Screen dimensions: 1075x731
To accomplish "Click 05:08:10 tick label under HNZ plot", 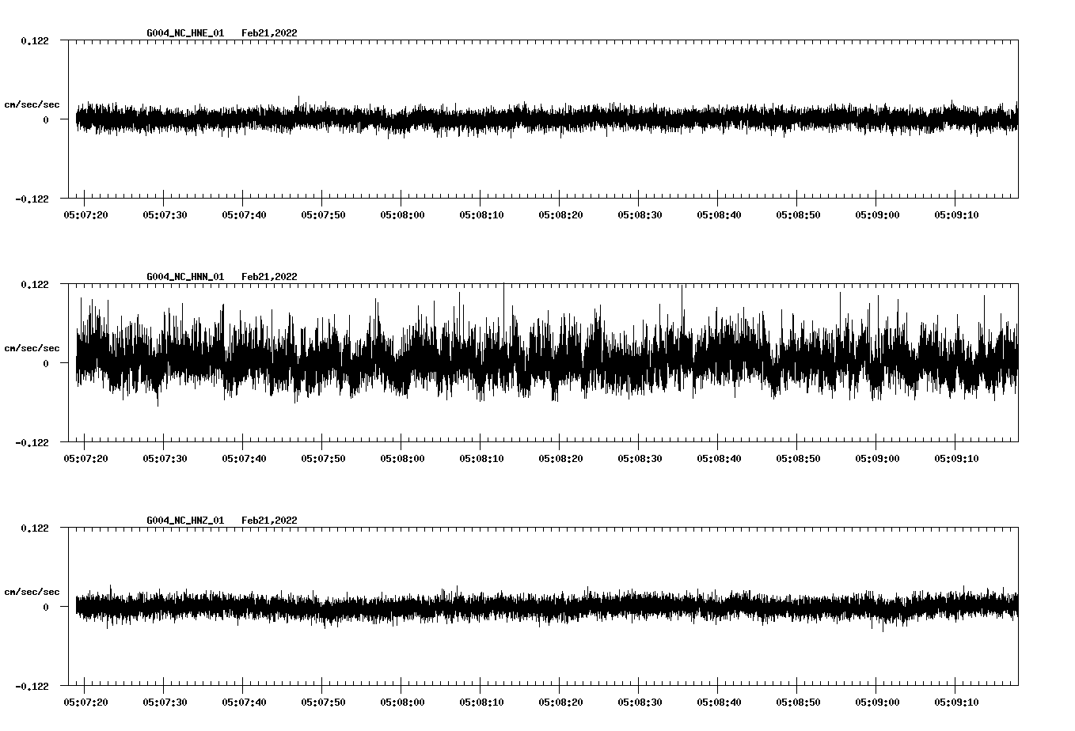I will (x=481, y=702).
